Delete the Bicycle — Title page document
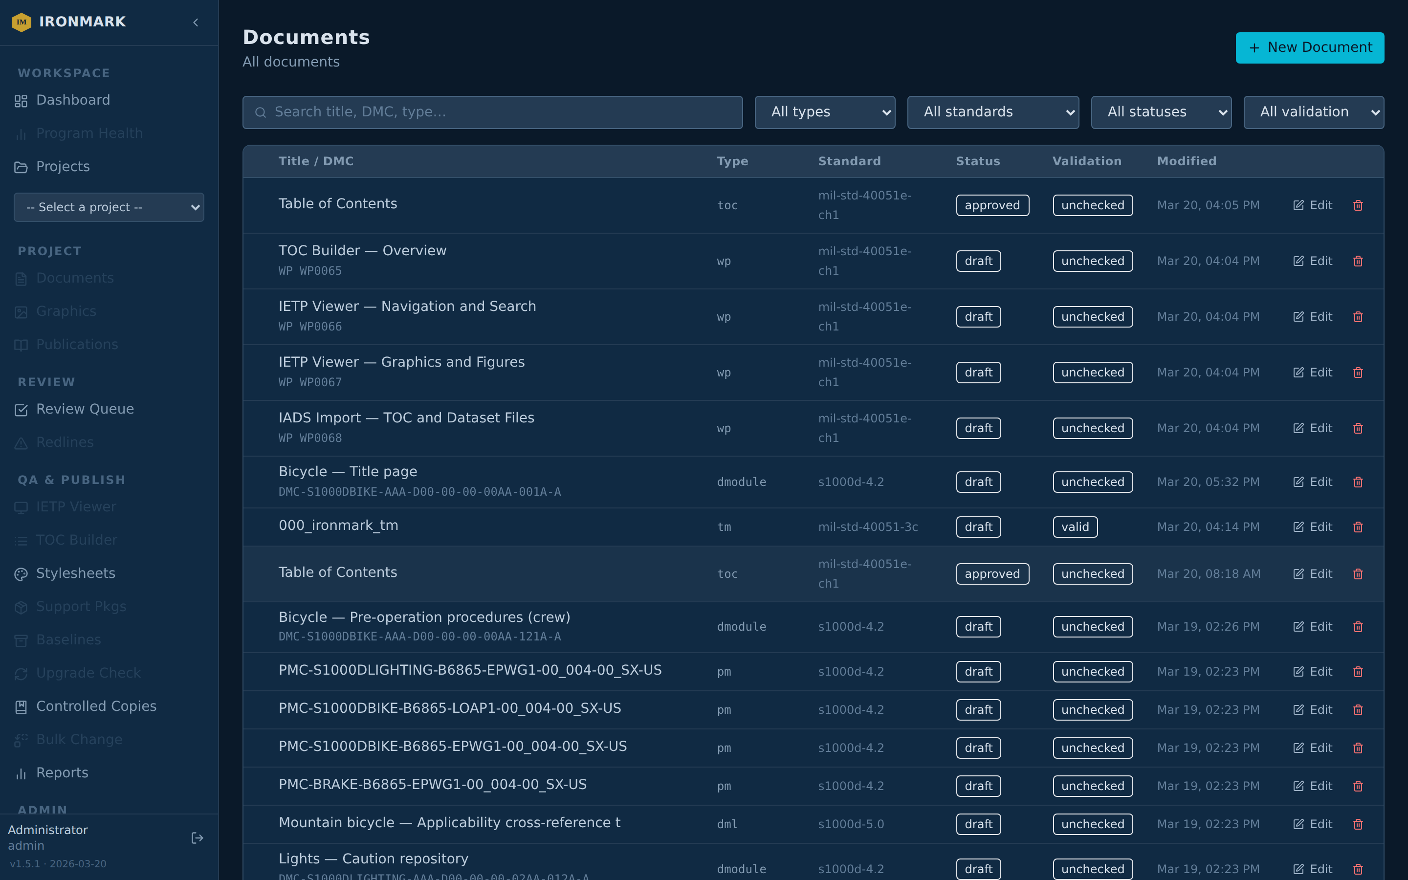 (x=1358, y=482)
